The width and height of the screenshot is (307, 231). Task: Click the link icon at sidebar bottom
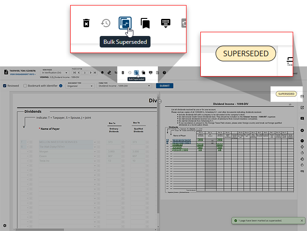(x=302, y=171)
